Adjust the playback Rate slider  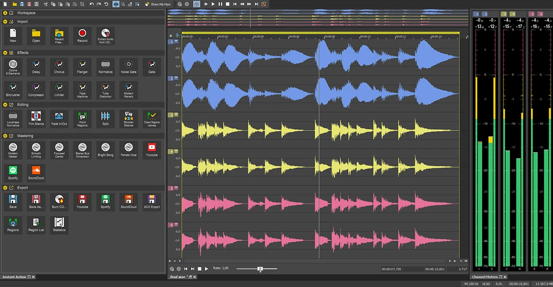[260, 269]
